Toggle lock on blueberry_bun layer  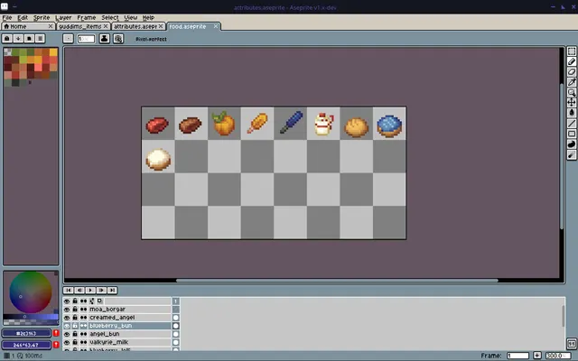[x=75, y=326]
